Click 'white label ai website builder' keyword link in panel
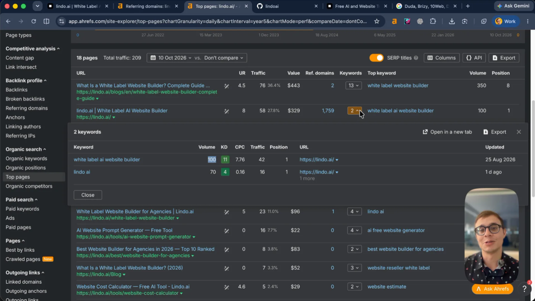 click(107, 159)
